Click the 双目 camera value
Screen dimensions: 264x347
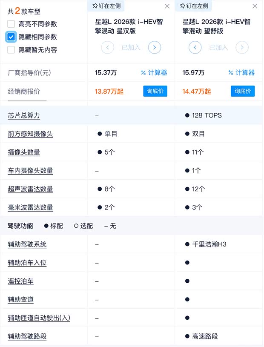198,134
